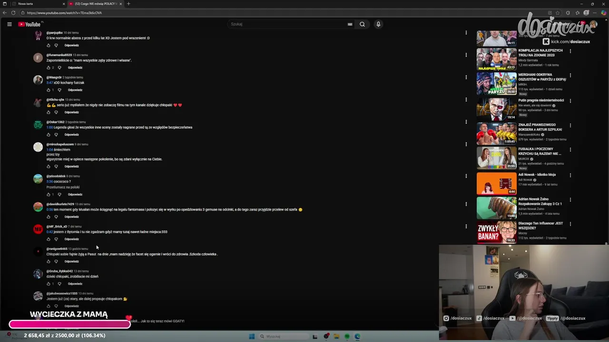Like the comment by @MF_Brick_xD
The image size is (609, 342).
(x=48, y=239)
